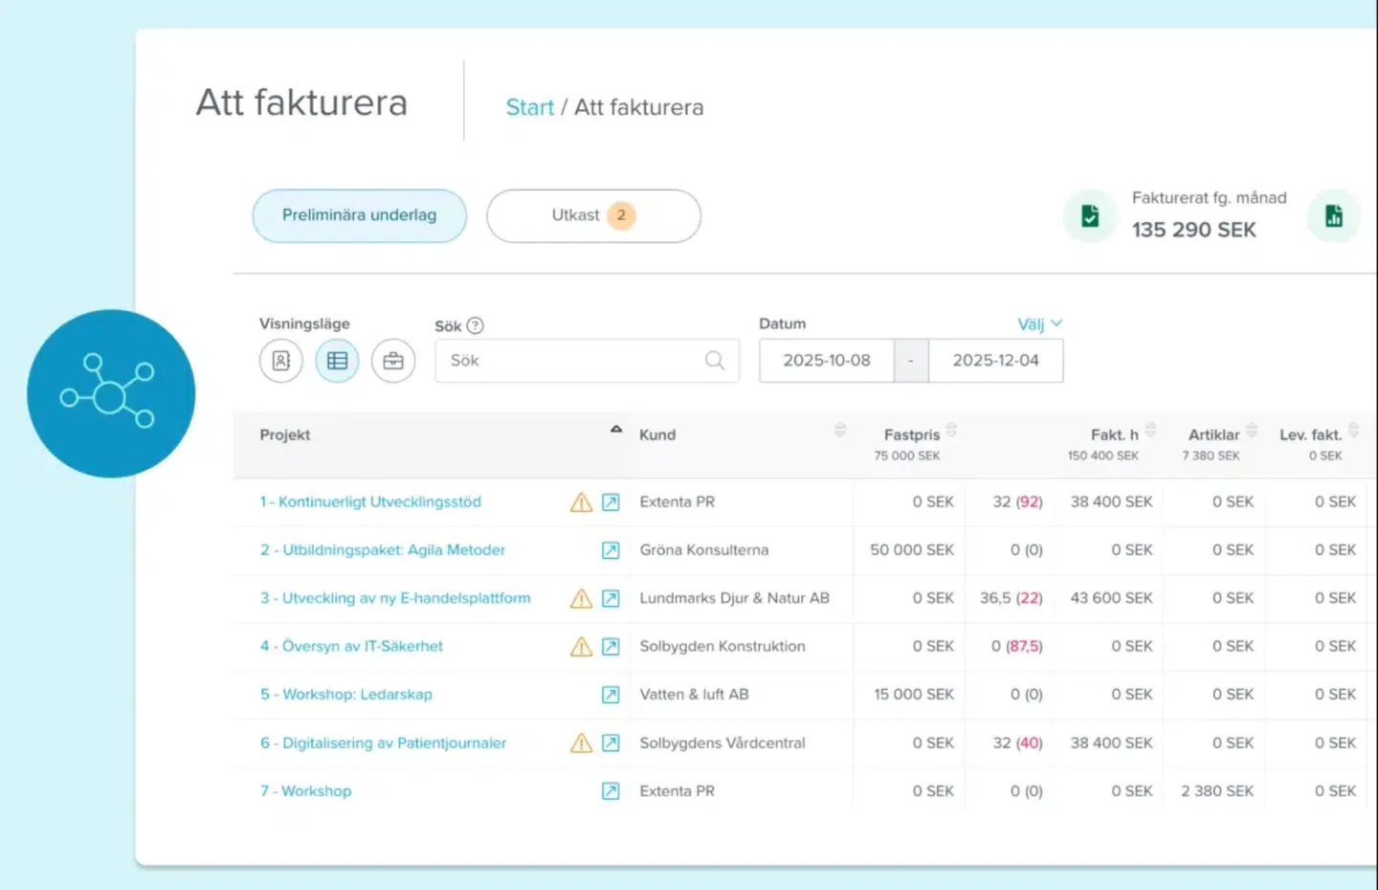The width and height of the screenshot is (1378, 890).
Task: Click customer Solbygden Konstruktion
Action: pos(722,646)
